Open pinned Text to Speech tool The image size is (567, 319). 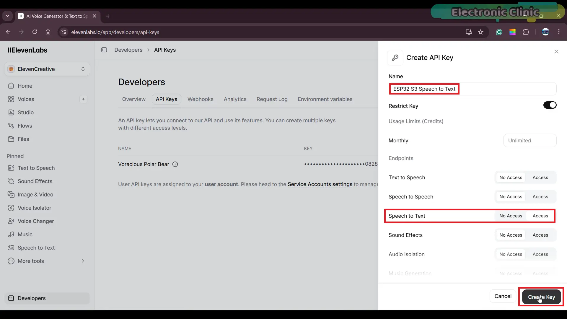(x=47, y=168)
